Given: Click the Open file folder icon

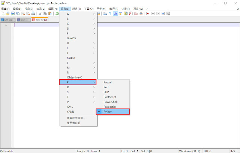Looking at the screenshot, I should tap(7, 13).
